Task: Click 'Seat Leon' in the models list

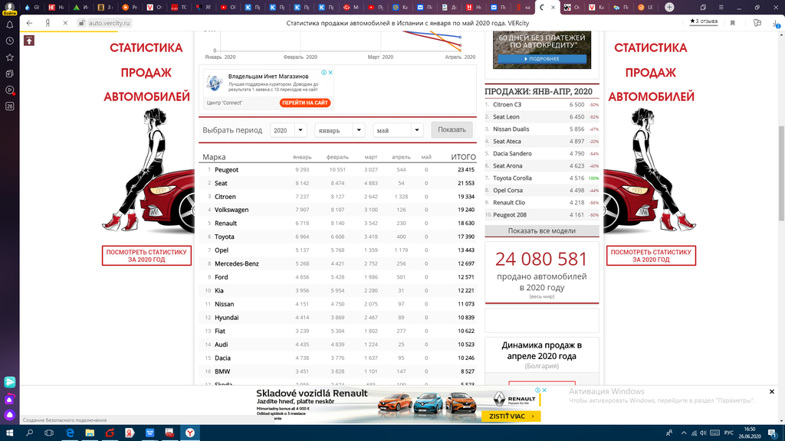Action: 506,117
